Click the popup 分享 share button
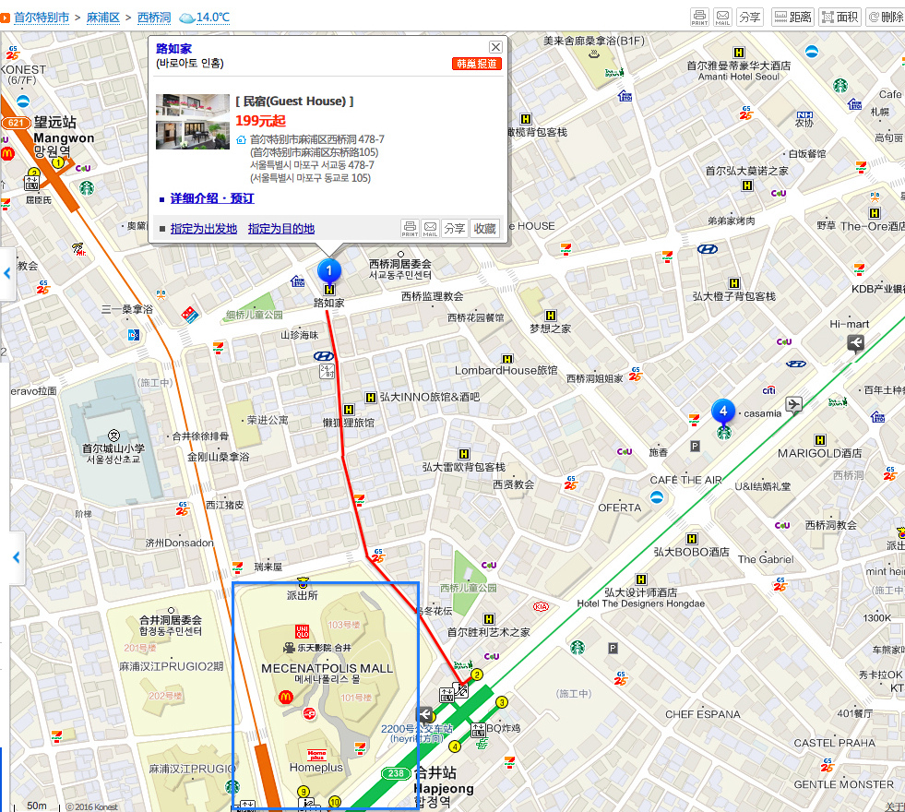This screenshot has width=905, height=812. tap(455, 228)
